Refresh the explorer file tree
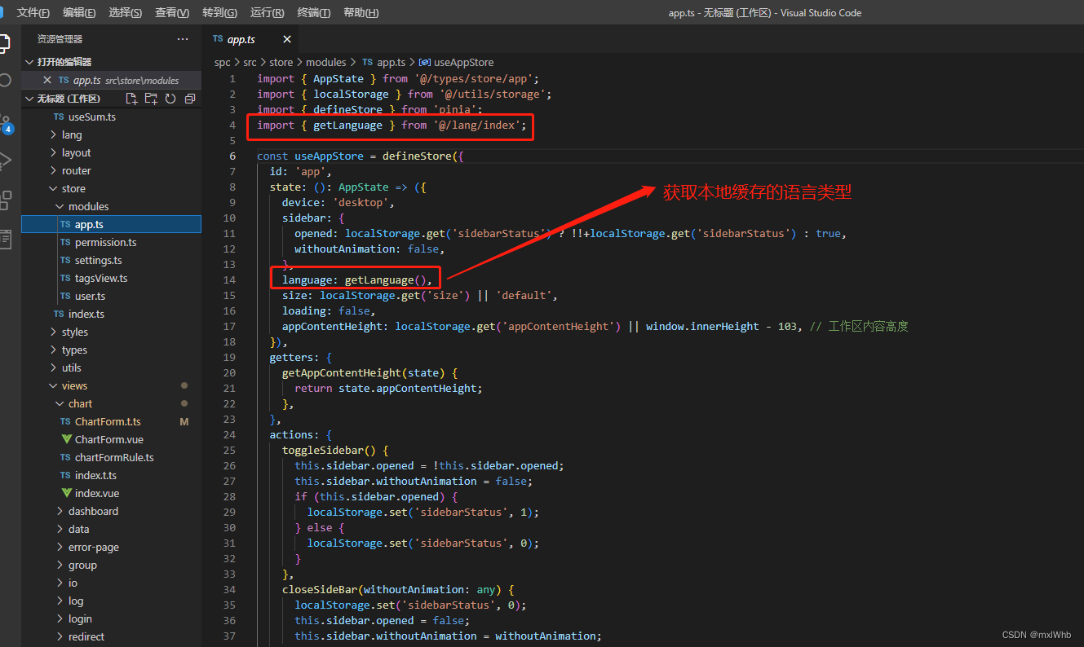This screenshot has height=647, width=1084. (170, 99)
